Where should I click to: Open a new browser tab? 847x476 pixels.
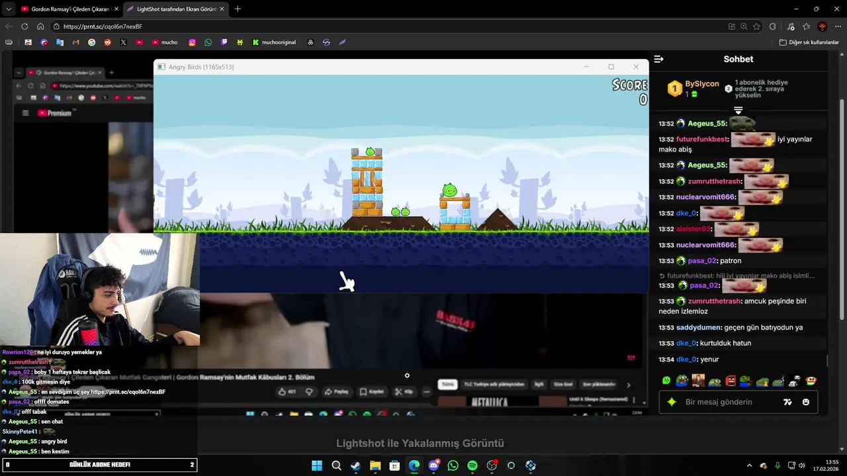tap(238, 9)
